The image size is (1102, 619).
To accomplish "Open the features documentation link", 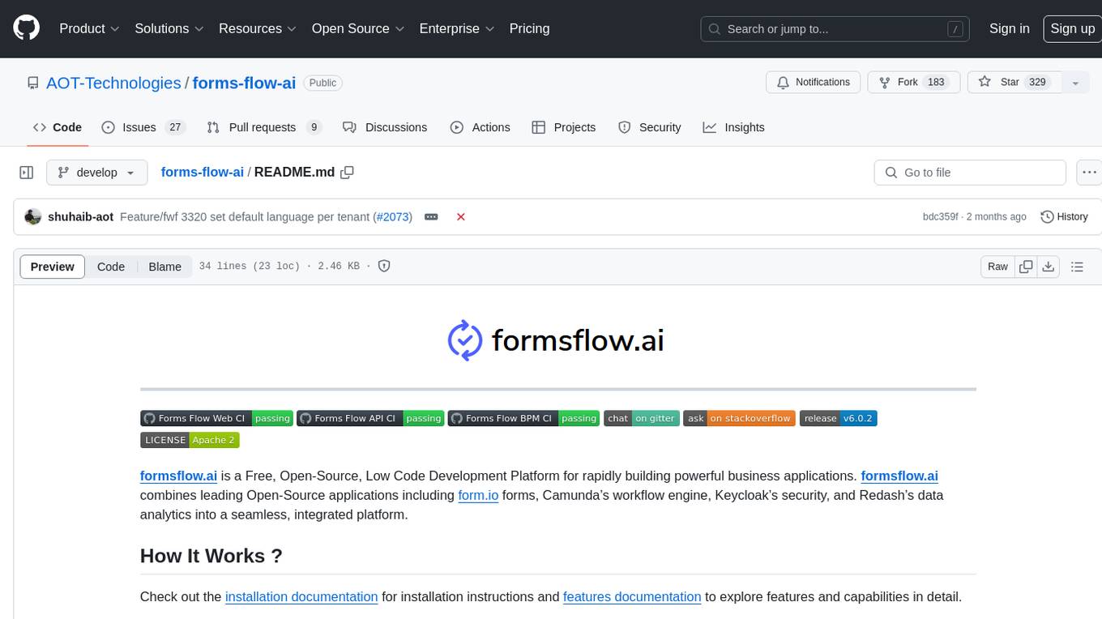I will (x=632, y=596).
